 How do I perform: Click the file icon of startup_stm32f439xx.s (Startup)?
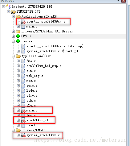pos(23,46)
